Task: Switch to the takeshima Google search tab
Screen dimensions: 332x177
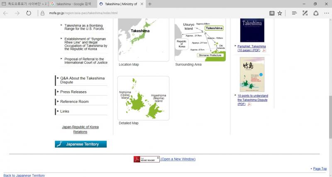Action: click(73, 4)
